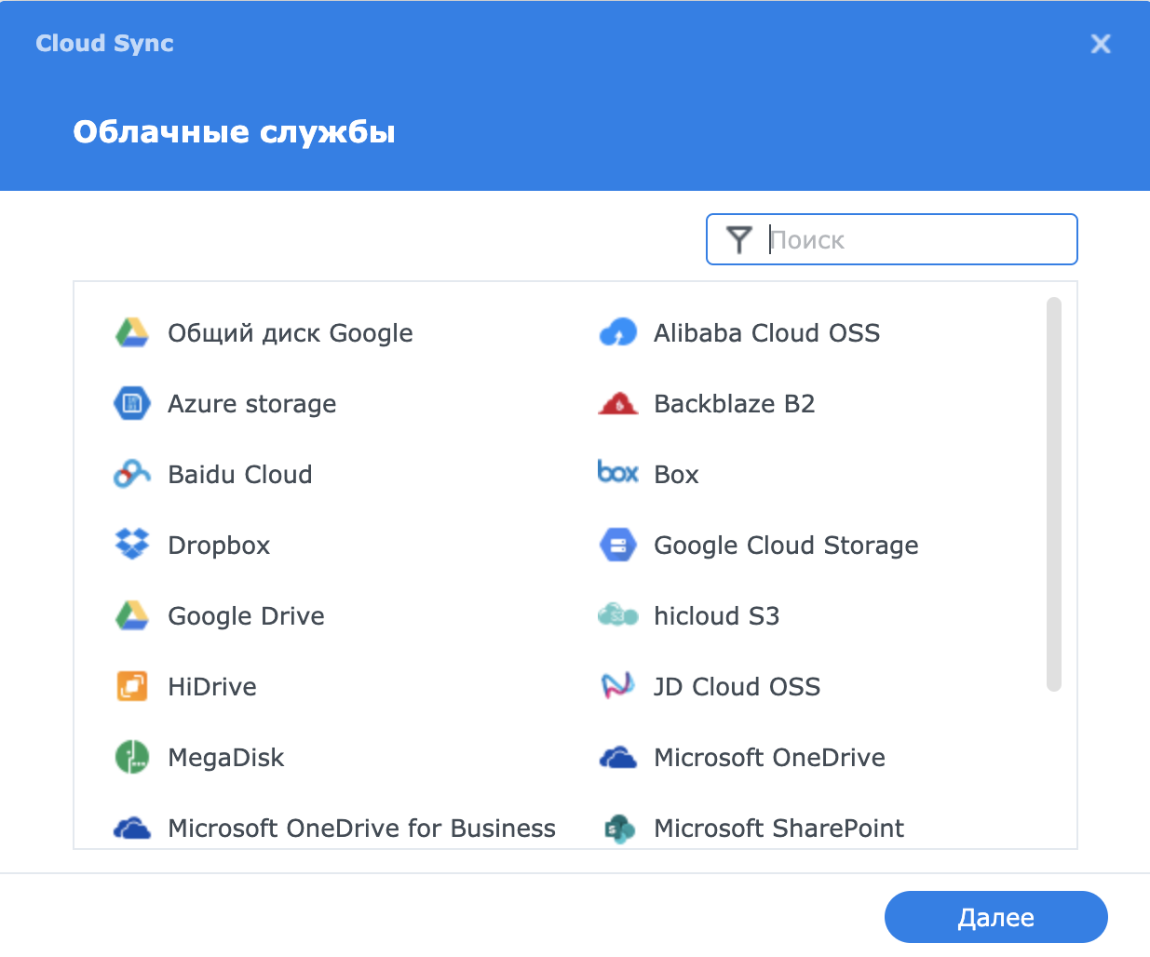Choose Google Drive from the list
Screen dimensions: 1150x957
pyautogui.click(x=246, y=616)
